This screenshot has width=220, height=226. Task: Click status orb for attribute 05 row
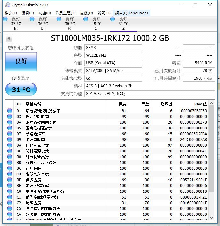point(10,128)
